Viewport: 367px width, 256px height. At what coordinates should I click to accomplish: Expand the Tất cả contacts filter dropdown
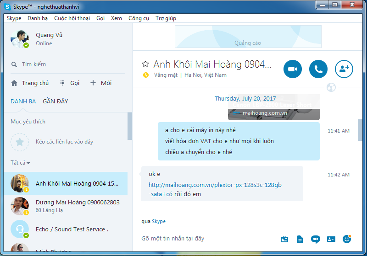point(21,163)
